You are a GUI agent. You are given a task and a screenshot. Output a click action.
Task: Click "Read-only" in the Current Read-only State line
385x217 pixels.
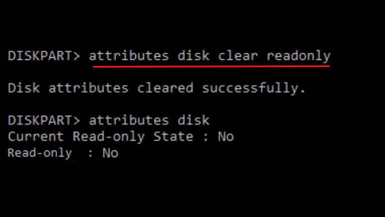(109, 137)
